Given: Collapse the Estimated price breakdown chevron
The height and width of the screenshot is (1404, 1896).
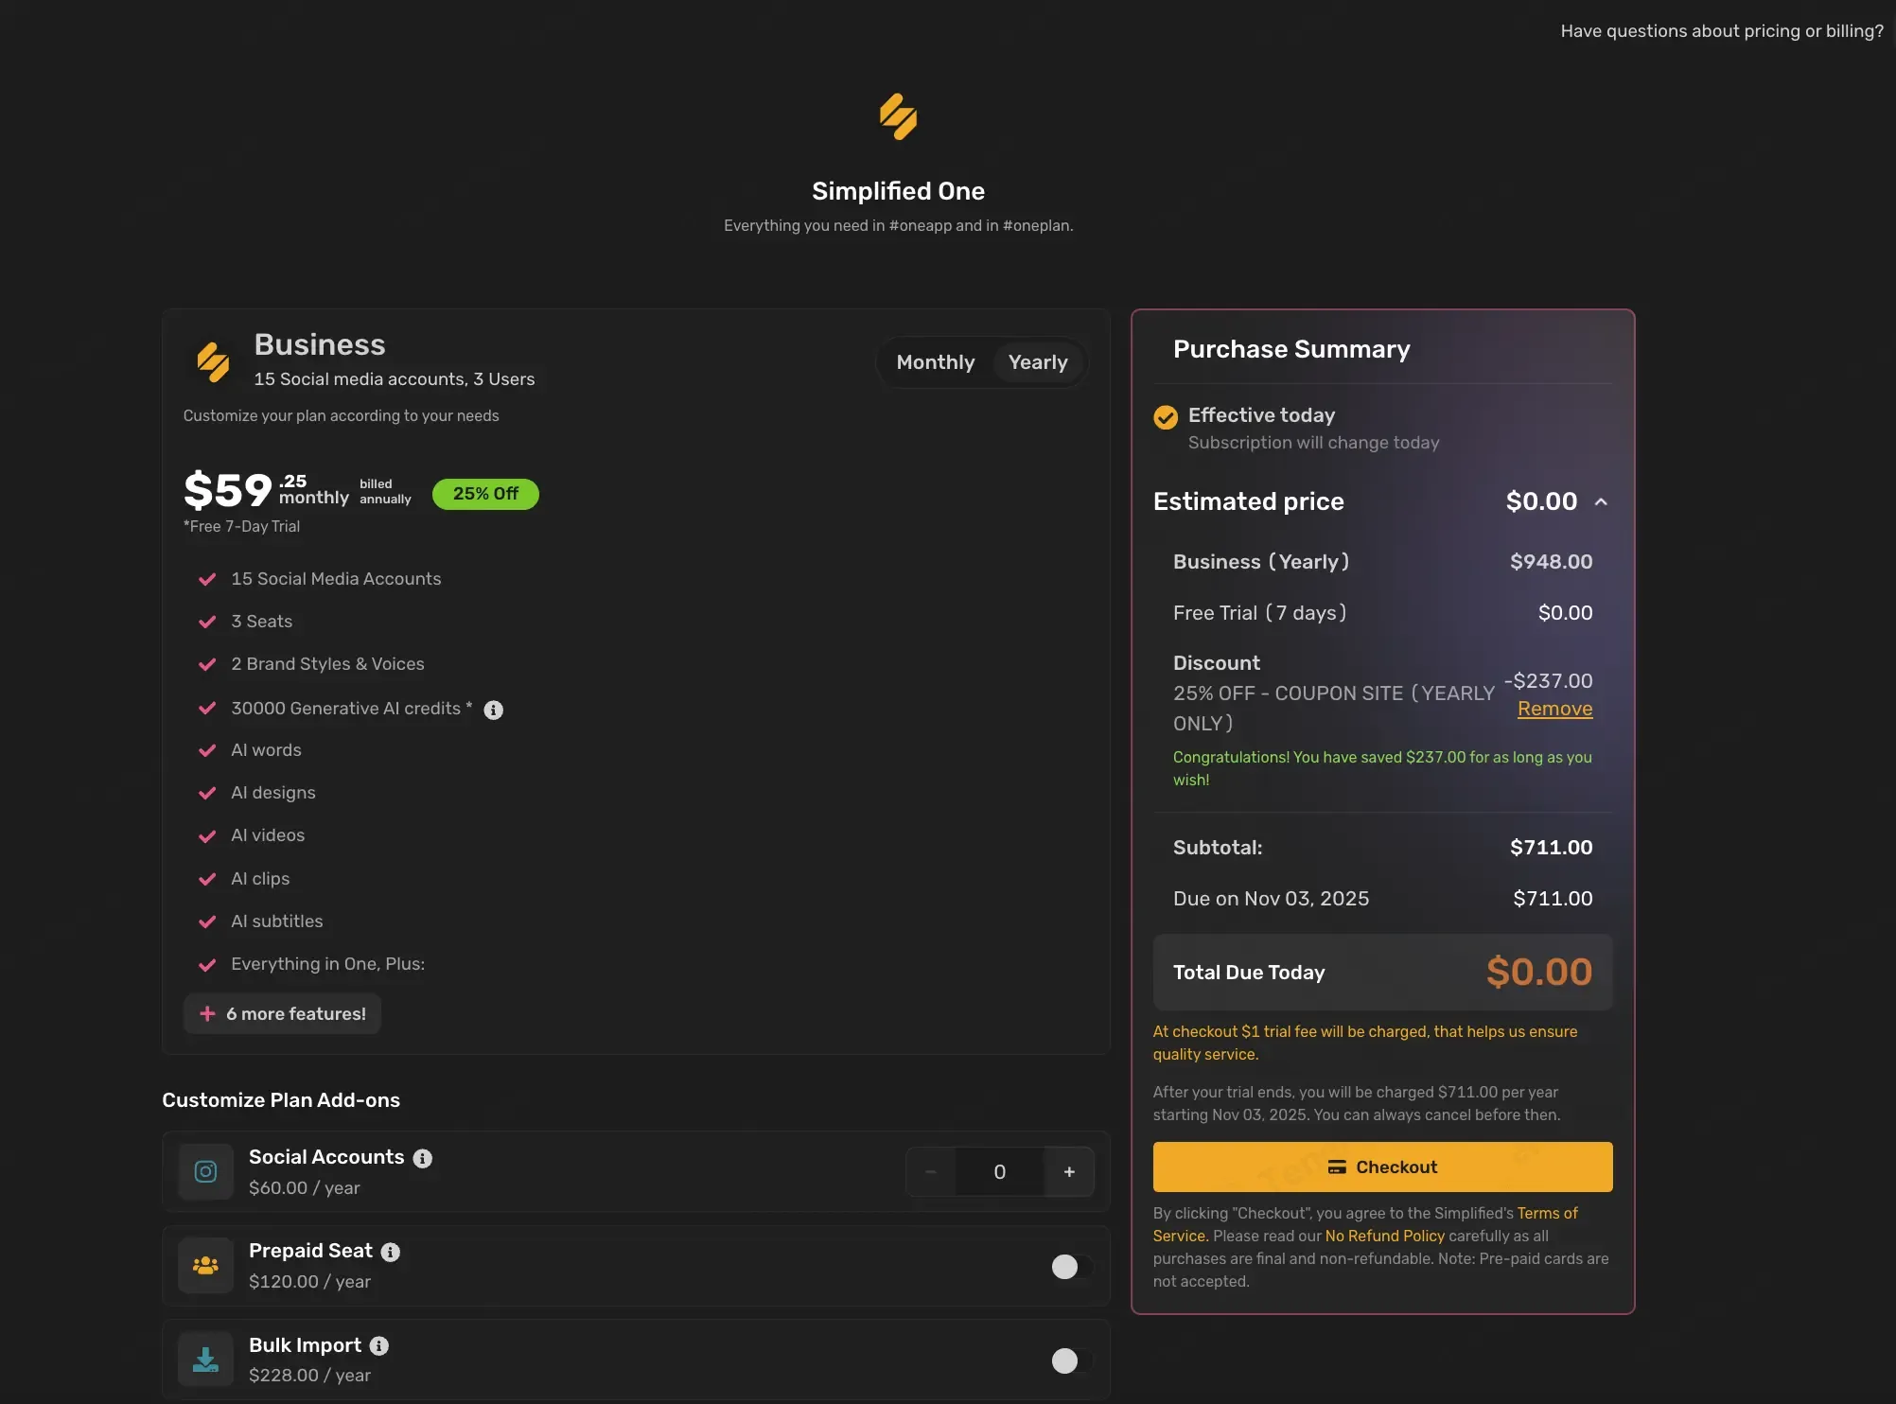Looking at the screenshot, I should [1601, 502].
